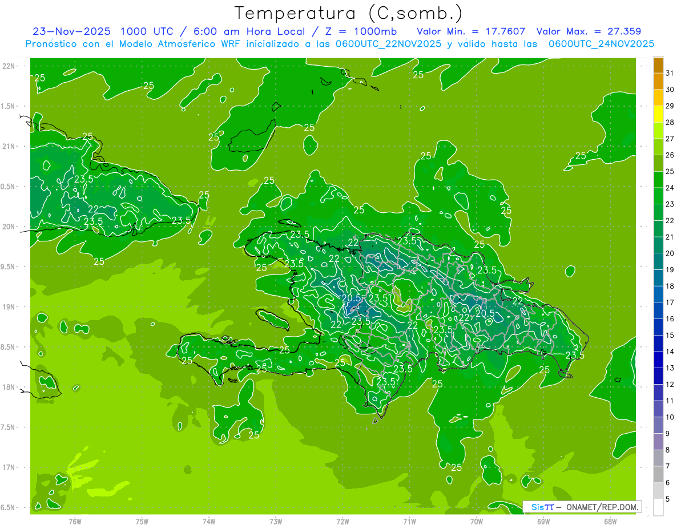Viewport: 685px width, 529px height.
Task: Pick the teal legend swatch between 19 and 20
Action: [658, 261]
